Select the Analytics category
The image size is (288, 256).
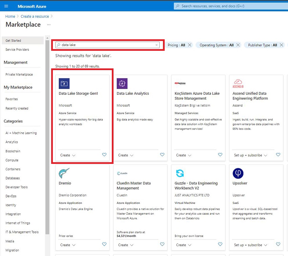tap(12, 142)
